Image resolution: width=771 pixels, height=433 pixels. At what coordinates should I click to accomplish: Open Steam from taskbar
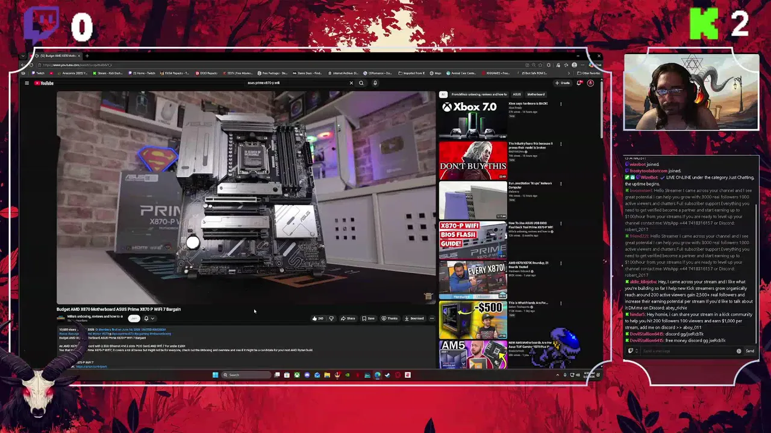click(x=387, y=375)
